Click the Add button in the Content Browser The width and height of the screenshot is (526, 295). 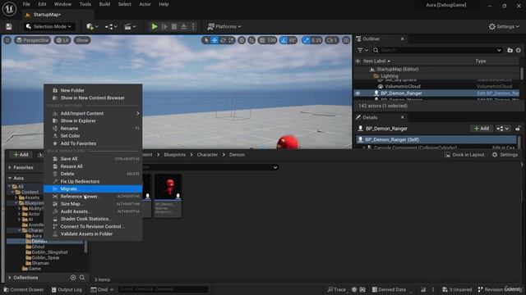tap(21, 155)
